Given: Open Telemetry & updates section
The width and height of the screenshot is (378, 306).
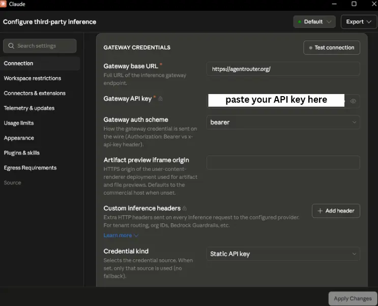Looking at the screenshot, I should pos(29,108).
